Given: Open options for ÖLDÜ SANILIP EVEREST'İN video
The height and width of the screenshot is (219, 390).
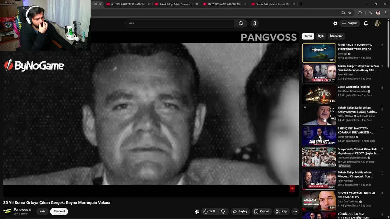Looking at the screenshot, I should [382, 46].
